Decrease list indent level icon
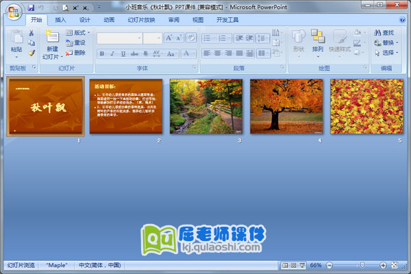 (x=239, y=38)
